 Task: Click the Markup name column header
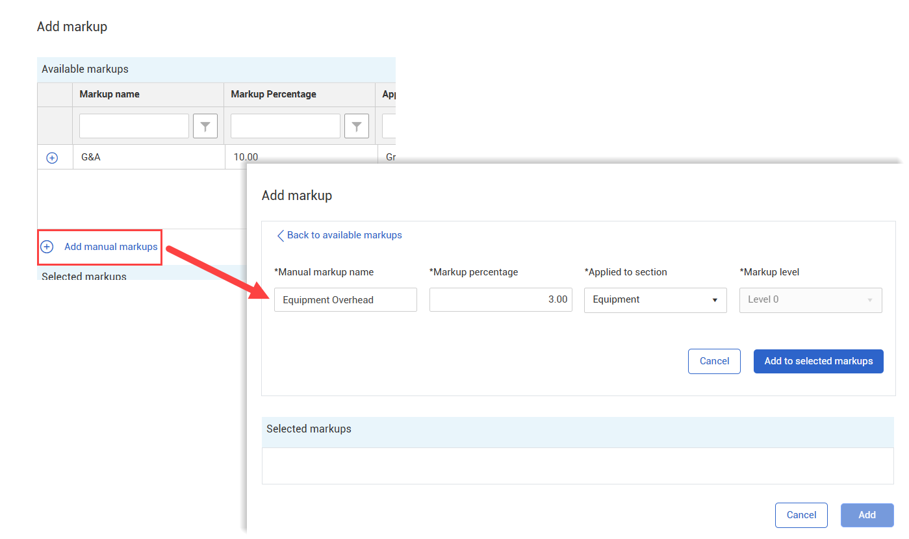click(x=109, y=94)
